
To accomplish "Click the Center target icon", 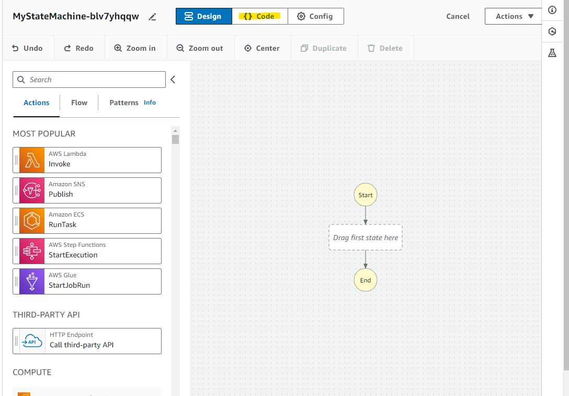I will pyautogui.click(x=248, y=48).
